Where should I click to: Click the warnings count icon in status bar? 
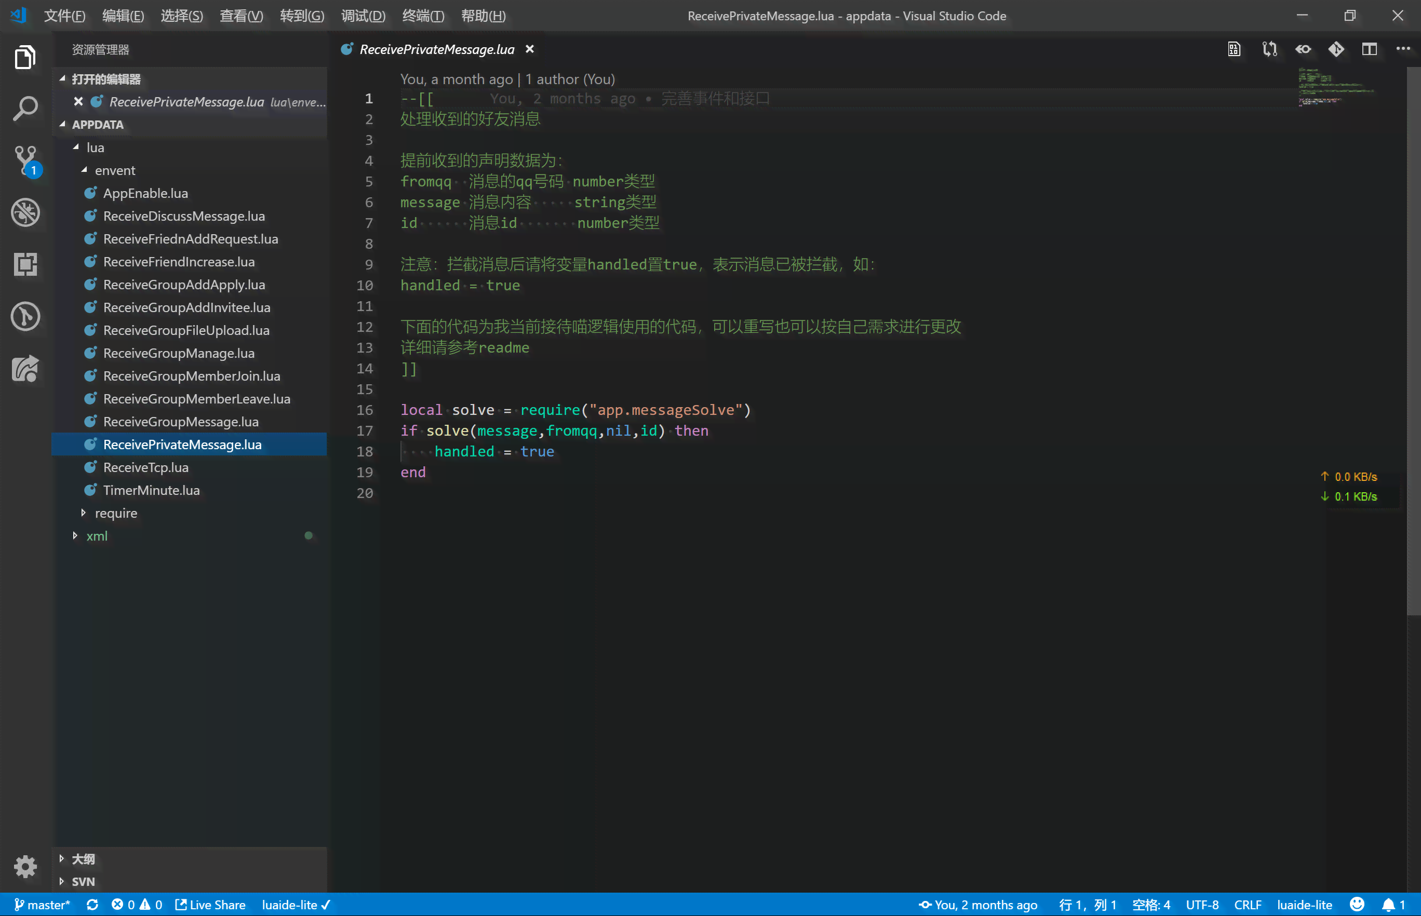(151, 905)
